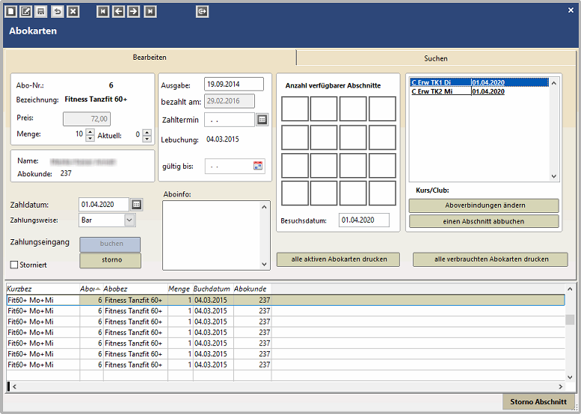Switch to the Suchen tab

click(x=436, y=58)
